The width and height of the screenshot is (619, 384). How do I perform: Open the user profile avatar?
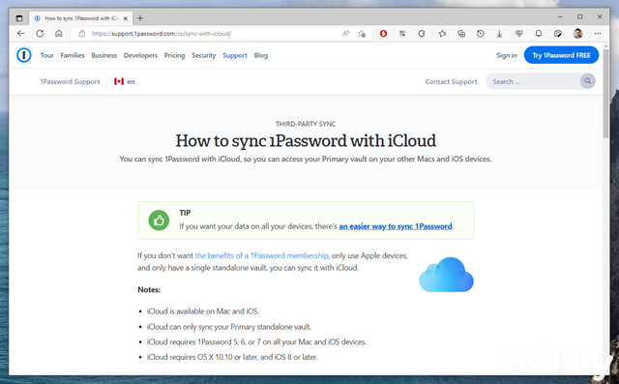(578, 34)
